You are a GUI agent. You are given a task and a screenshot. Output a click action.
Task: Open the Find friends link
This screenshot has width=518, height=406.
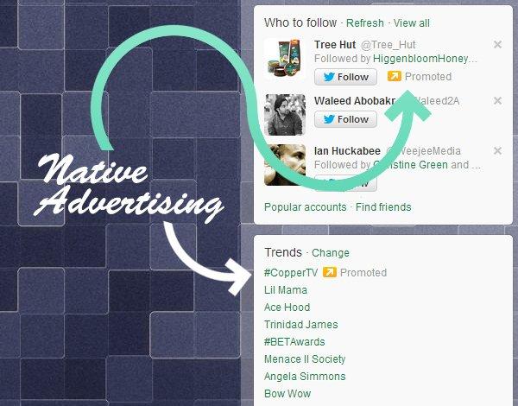tap(383, 207)
